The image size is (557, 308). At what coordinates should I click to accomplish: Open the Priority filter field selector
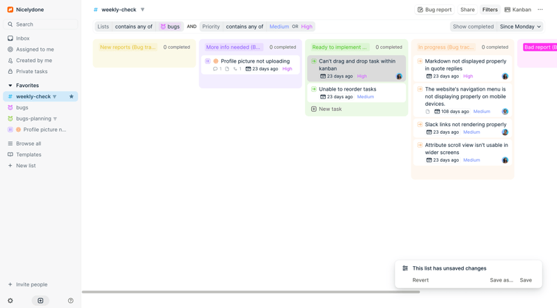click(211, 26)
